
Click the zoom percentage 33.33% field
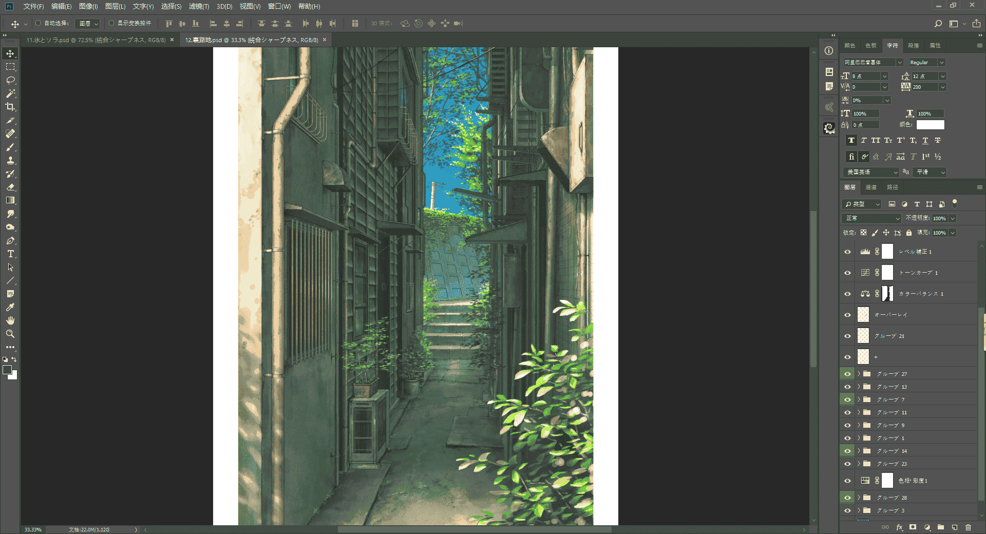(33, 529)
